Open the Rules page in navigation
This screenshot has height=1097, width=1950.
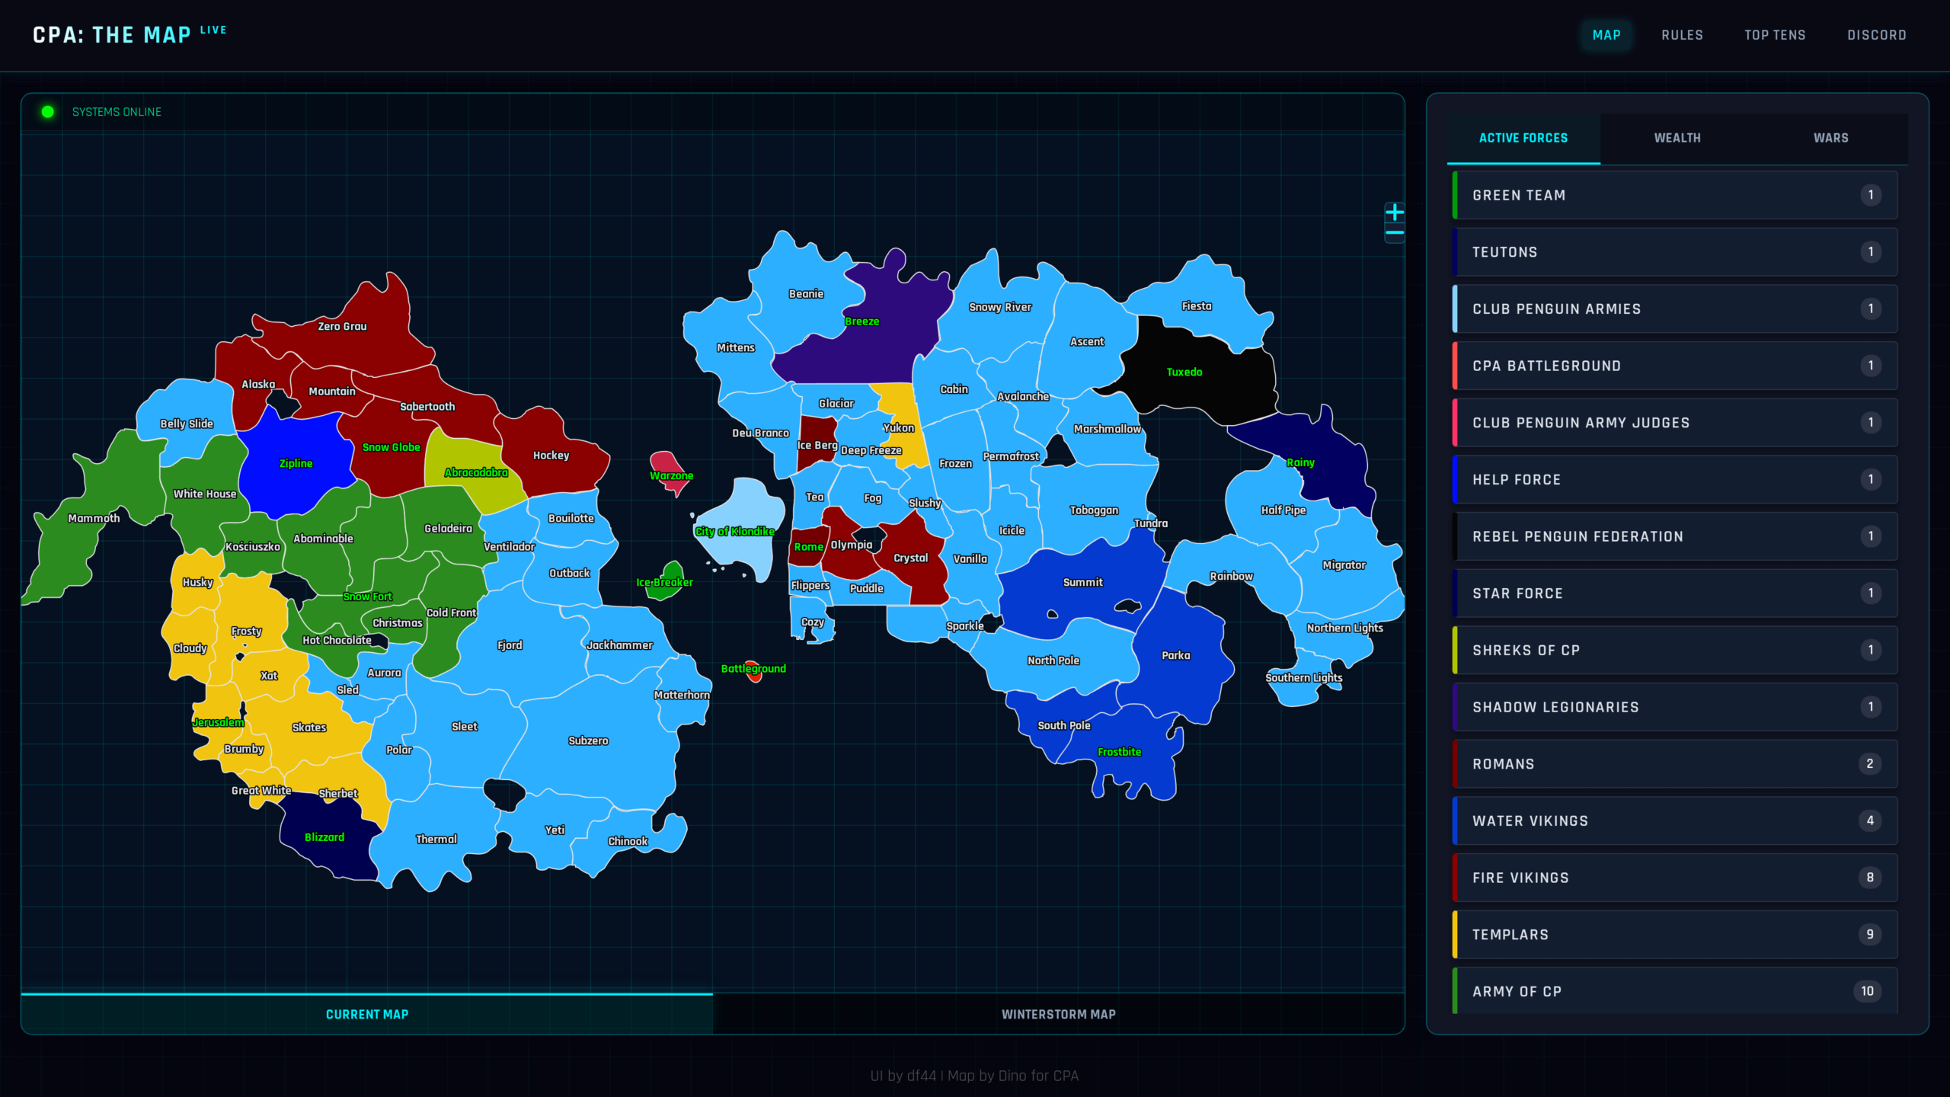(1682, 35)
